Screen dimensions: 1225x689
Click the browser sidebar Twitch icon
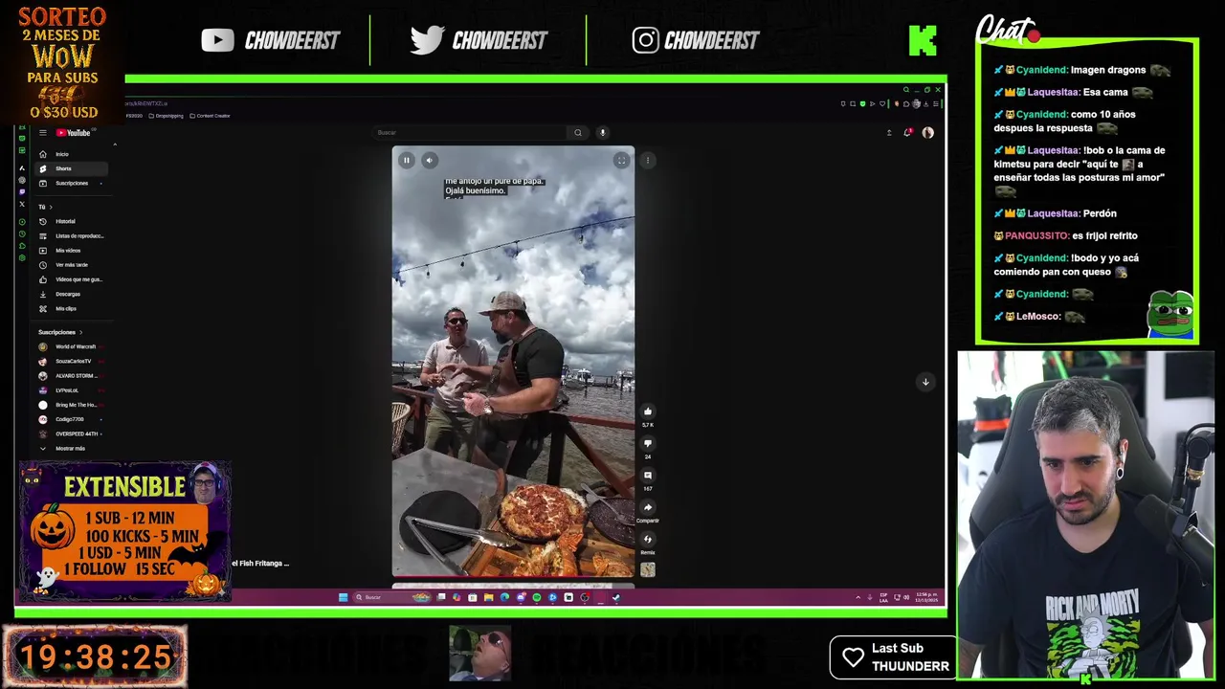tap(22, 192)
